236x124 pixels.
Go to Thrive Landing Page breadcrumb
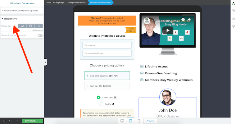pos(55,2)
